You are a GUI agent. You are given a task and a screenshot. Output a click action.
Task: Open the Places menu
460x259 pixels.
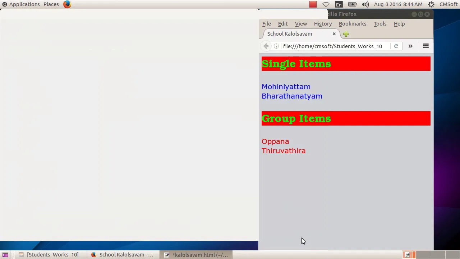point(51,4)
